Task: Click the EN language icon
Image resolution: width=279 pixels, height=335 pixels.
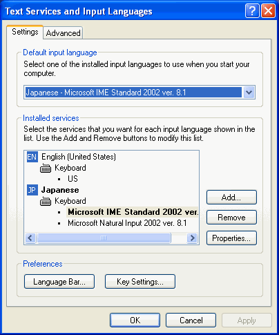Action: 32,157
